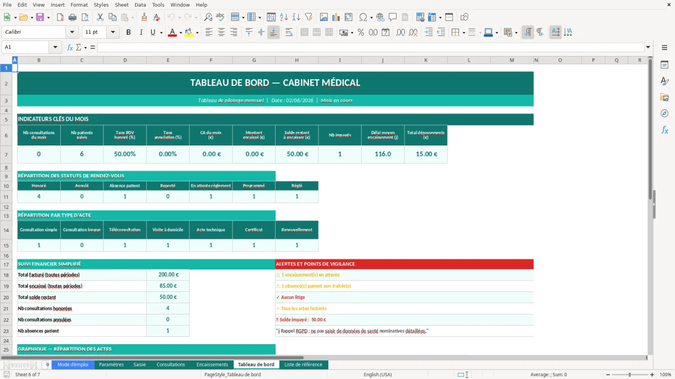
Task: Toggle Align Top vertical alignment
Action: pyautogui.click(x=249, y=33)
